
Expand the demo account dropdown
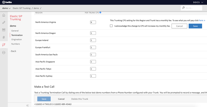(x=6, y=8)
